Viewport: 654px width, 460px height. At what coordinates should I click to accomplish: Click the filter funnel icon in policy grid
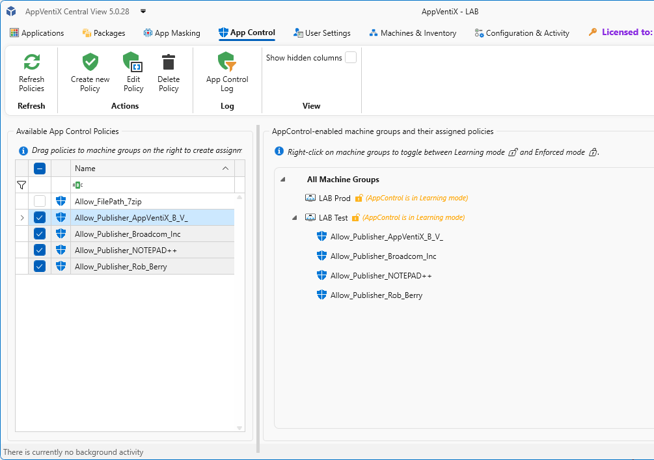click(x=21, y=185)
